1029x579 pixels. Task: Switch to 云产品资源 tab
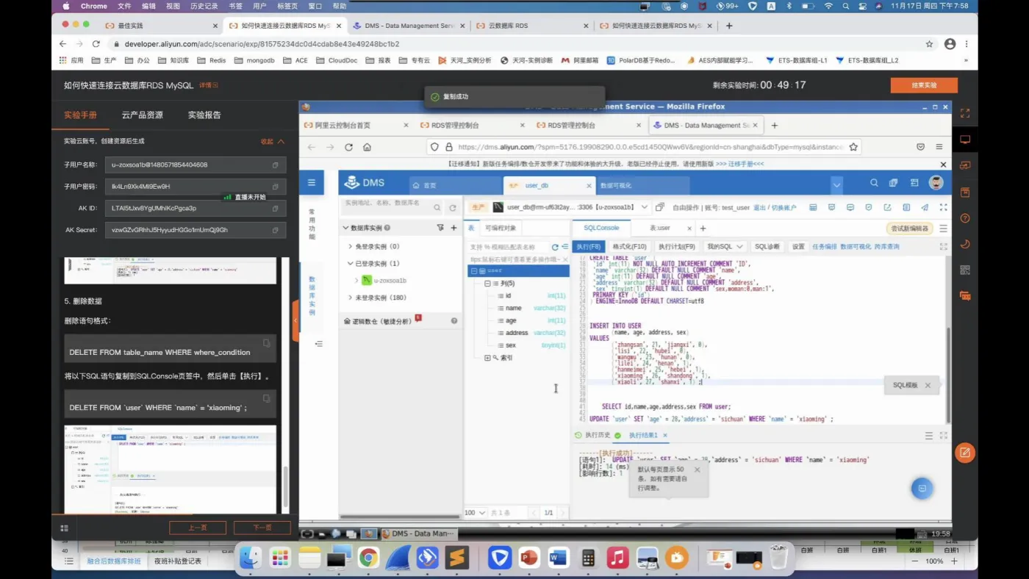coord(142,115)
